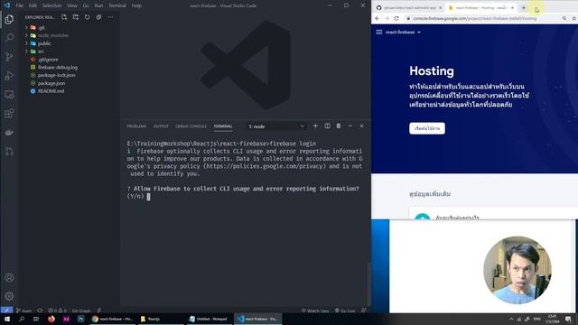Open Source Control view in activity bar
The image size is (578, 325).
[x=9, y=57]
